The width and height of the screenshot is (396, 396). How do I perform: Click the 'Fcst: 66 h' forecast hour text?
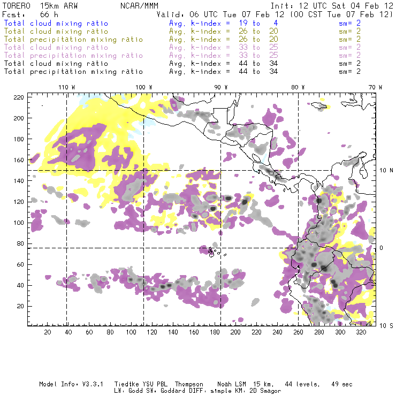pyautogui.click(x=30, y=14)
